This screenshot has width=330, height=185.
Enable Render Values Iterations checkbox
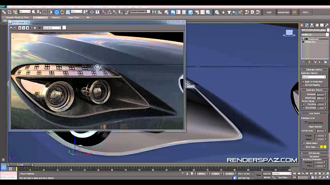pos(303,104)
